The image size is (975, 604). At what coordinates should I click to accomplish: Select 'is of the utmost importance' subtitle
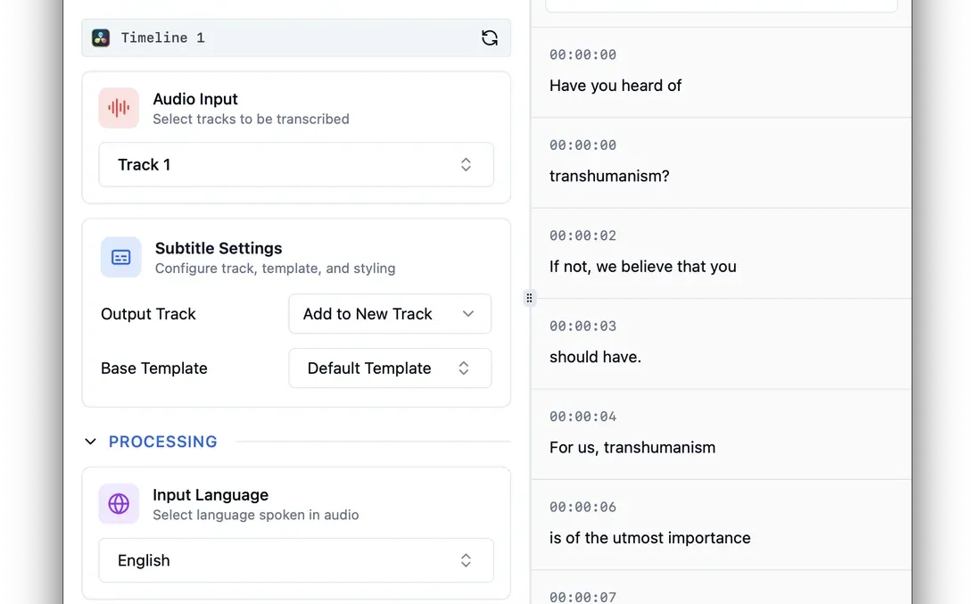point(650,538)
